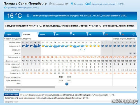Click the night sky icon for hour 22

pyautogui.click(x=107, y=46)
